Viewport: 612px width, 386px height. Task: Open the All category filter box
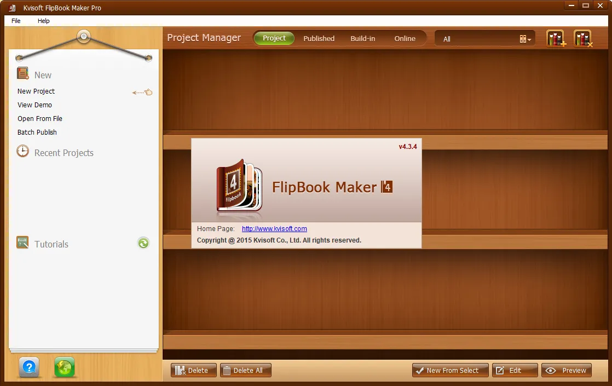[x=485, y=39]
